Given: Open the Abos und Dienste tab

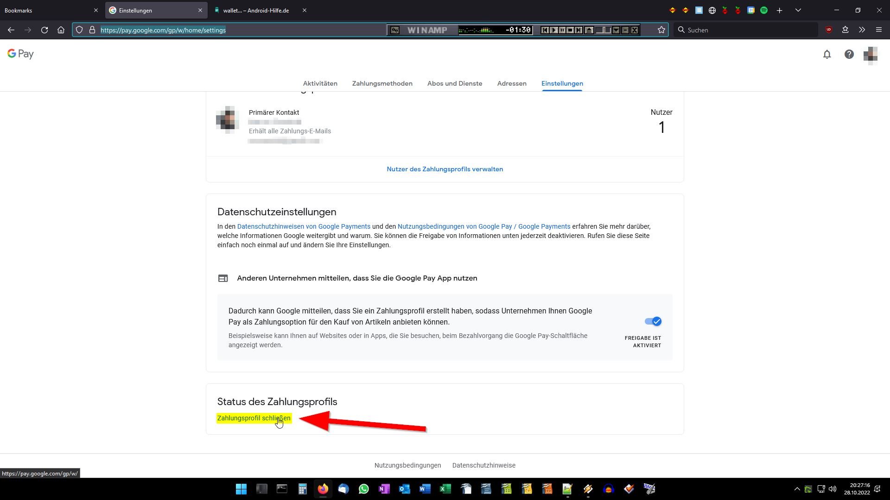Looking at the screenshot, I should click(x=454, y=84).
